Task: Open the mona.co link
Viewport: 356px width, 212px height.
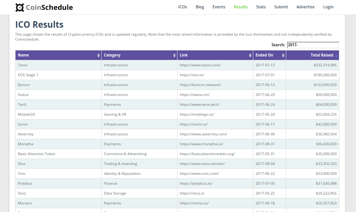Action: pyautogui.click(x=194, y=203)
